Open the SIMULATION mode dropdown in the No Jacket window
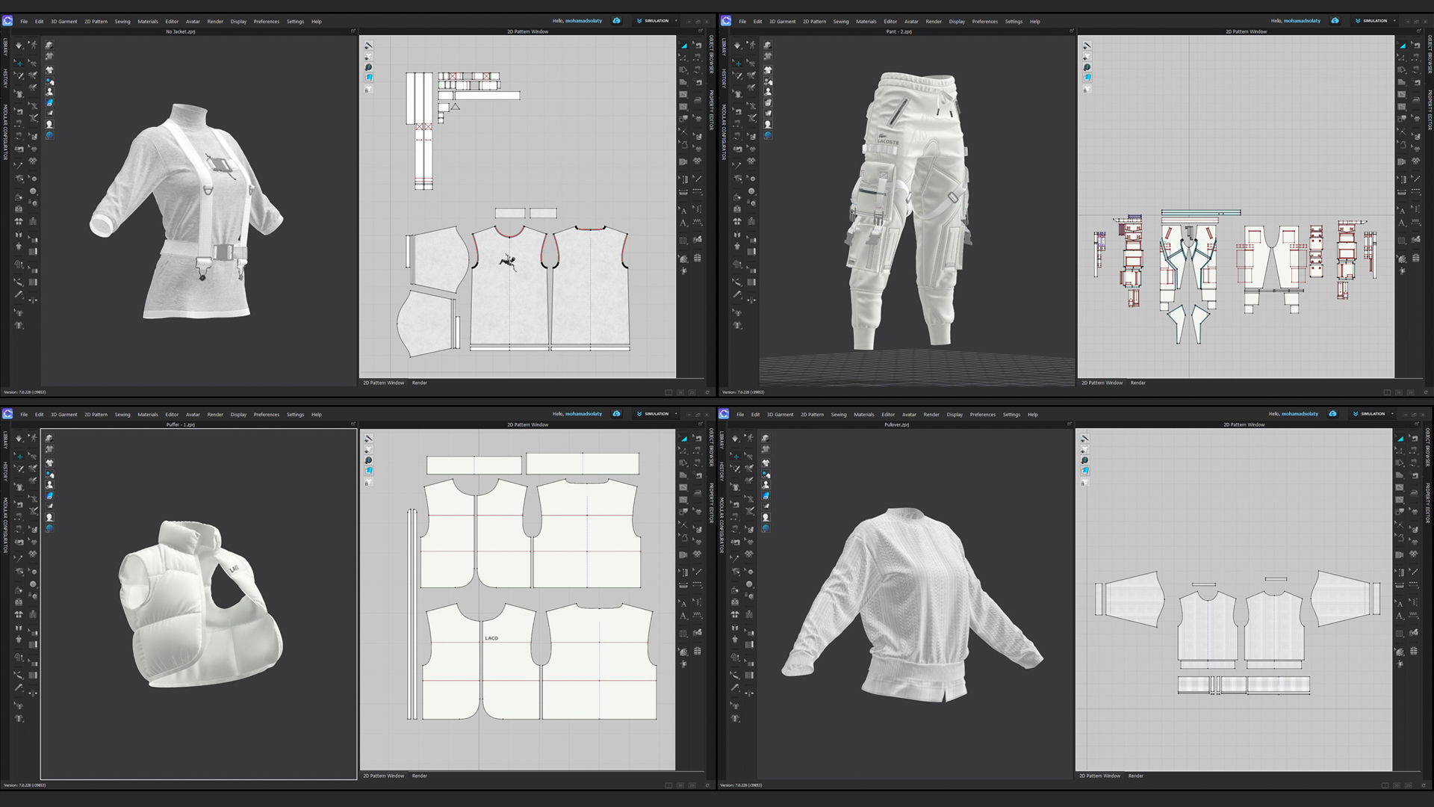 coord(657,21)
